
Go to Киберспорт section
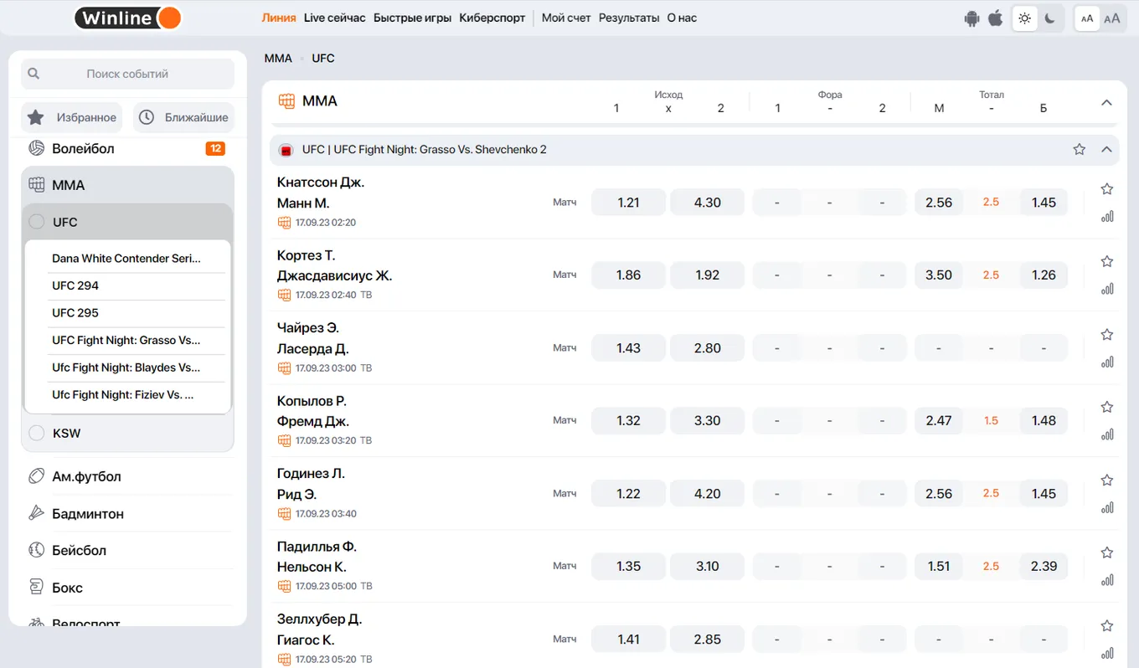pyautogui.click(x=492, y=18)
